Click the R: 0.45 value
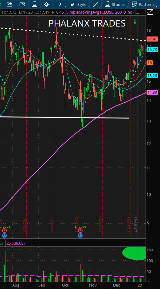The image size is (160, 289). (58, 12)
